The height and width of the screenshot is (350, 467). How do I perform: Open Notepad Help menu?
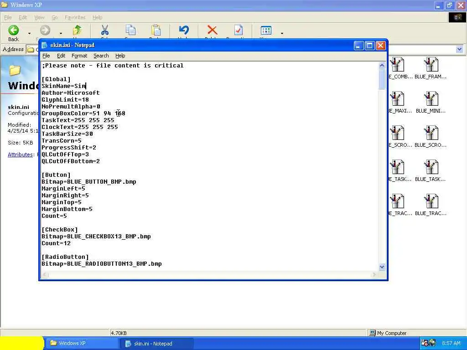(x=120, y=56)
